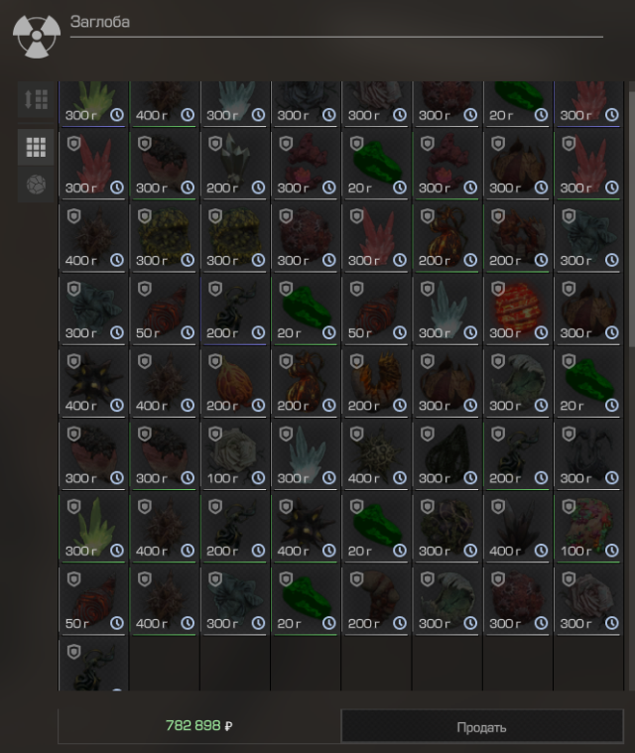Pick the glowing orange orb 300г artifact

pos(518,311)
